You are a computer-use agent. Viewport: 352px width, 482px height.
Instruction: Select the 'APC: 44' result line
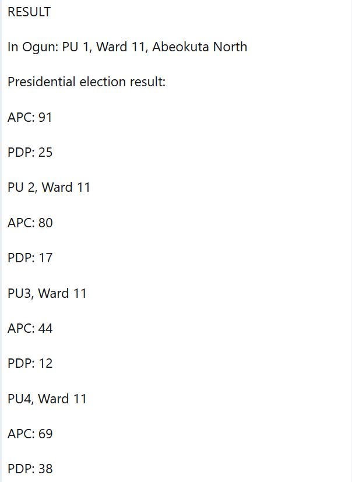[30, 328]
